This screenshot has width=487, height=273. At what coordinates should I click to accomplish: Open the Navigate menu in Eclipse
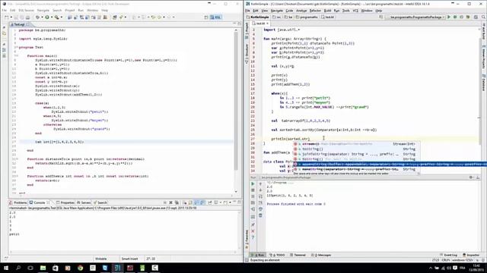point(43,11)
